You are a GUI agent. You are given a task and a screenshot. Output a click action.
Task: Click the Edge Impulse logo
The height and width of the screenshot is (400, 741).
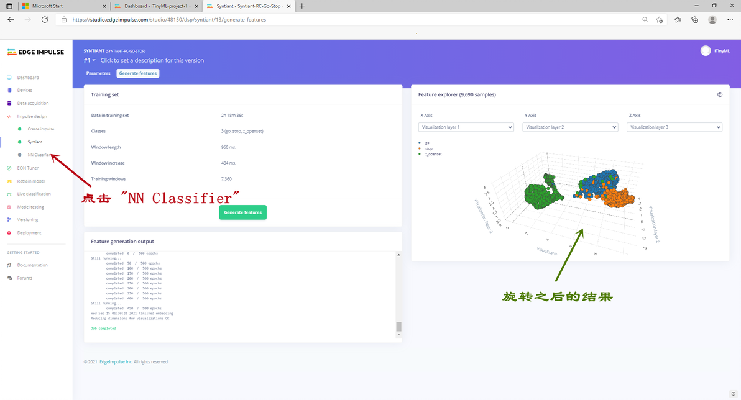click(35, 52)
